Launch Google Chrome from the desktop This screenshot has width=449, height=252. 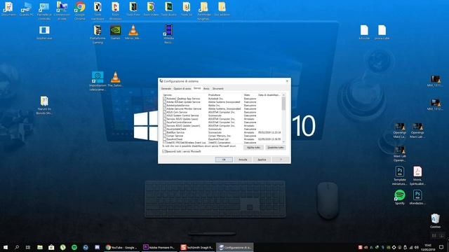pos(80,11)
